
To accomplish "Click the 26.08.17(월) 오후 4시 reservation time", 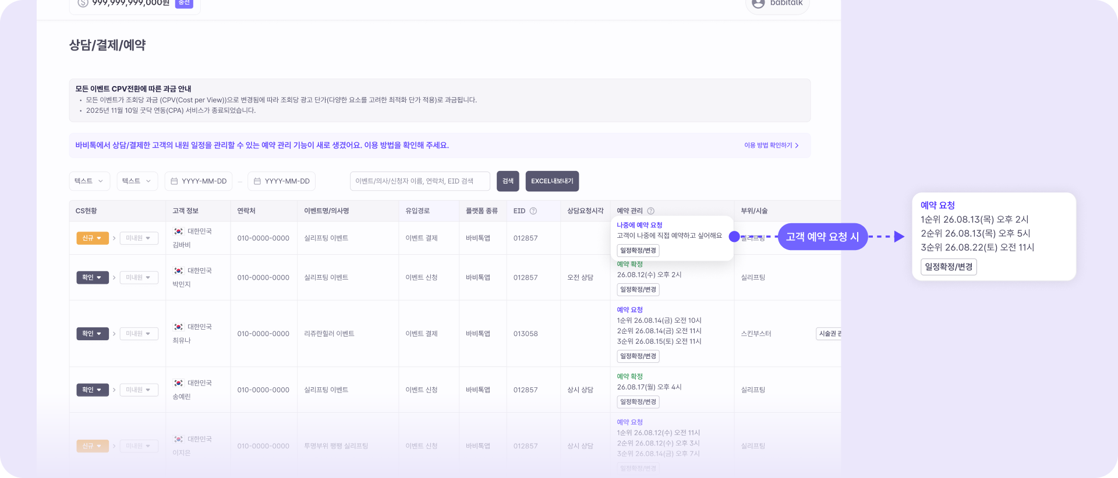I will click(649, 387).
